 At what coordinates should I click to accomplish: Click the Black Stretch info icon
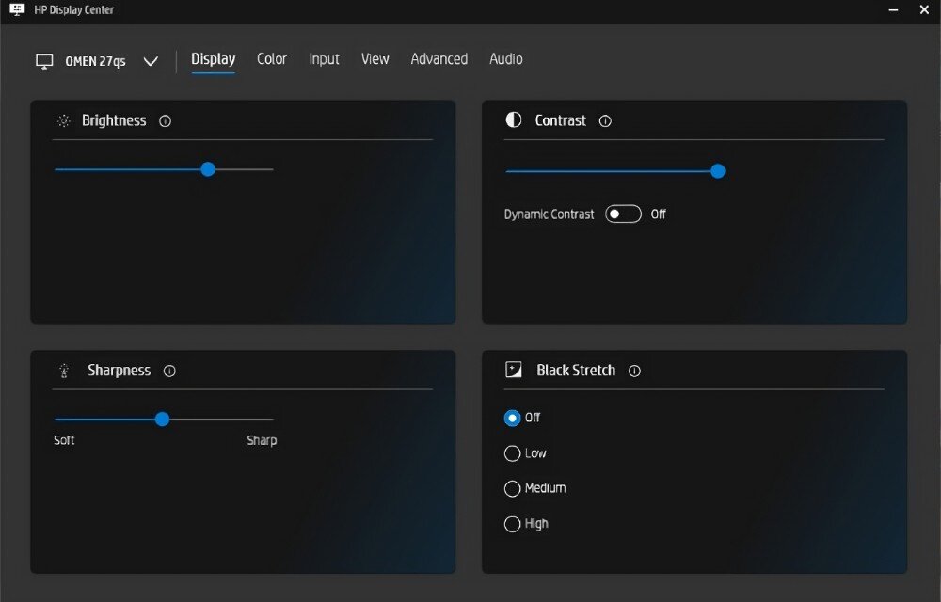[634, 372]
